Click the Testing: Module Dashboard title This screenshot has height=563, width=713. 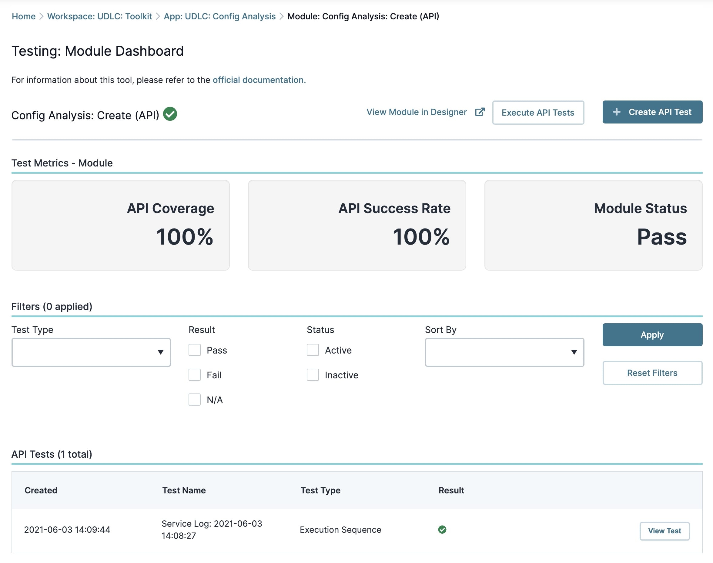(x=98, y=51)
